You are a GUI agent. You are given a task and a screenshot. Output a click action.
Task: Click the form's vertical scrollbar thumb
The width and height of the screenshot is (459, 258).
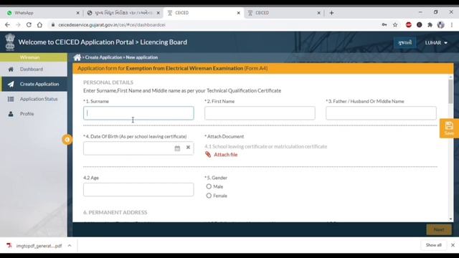[450, 91]
